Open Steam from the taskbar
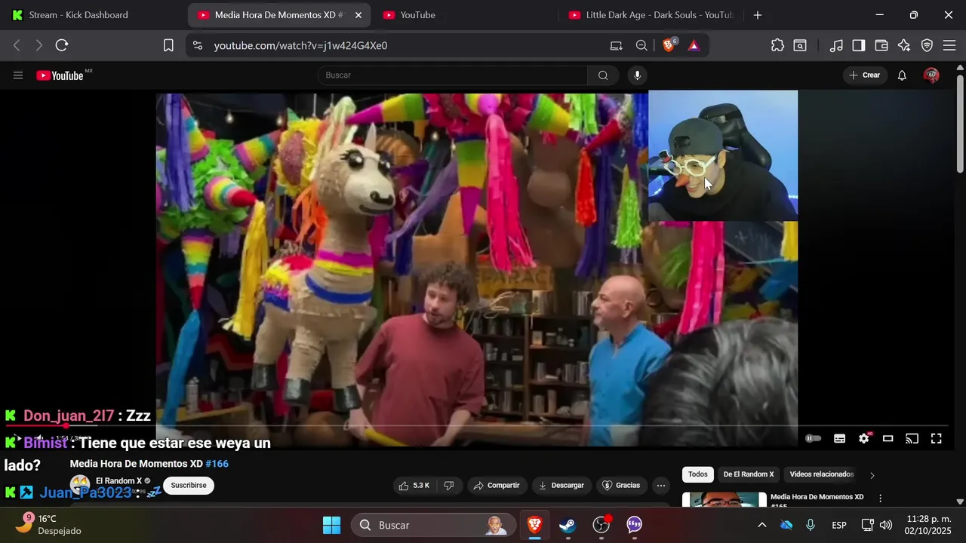 [568, 525]
